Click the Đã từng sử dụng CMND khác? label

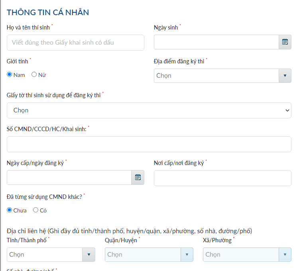coord(44,197)
